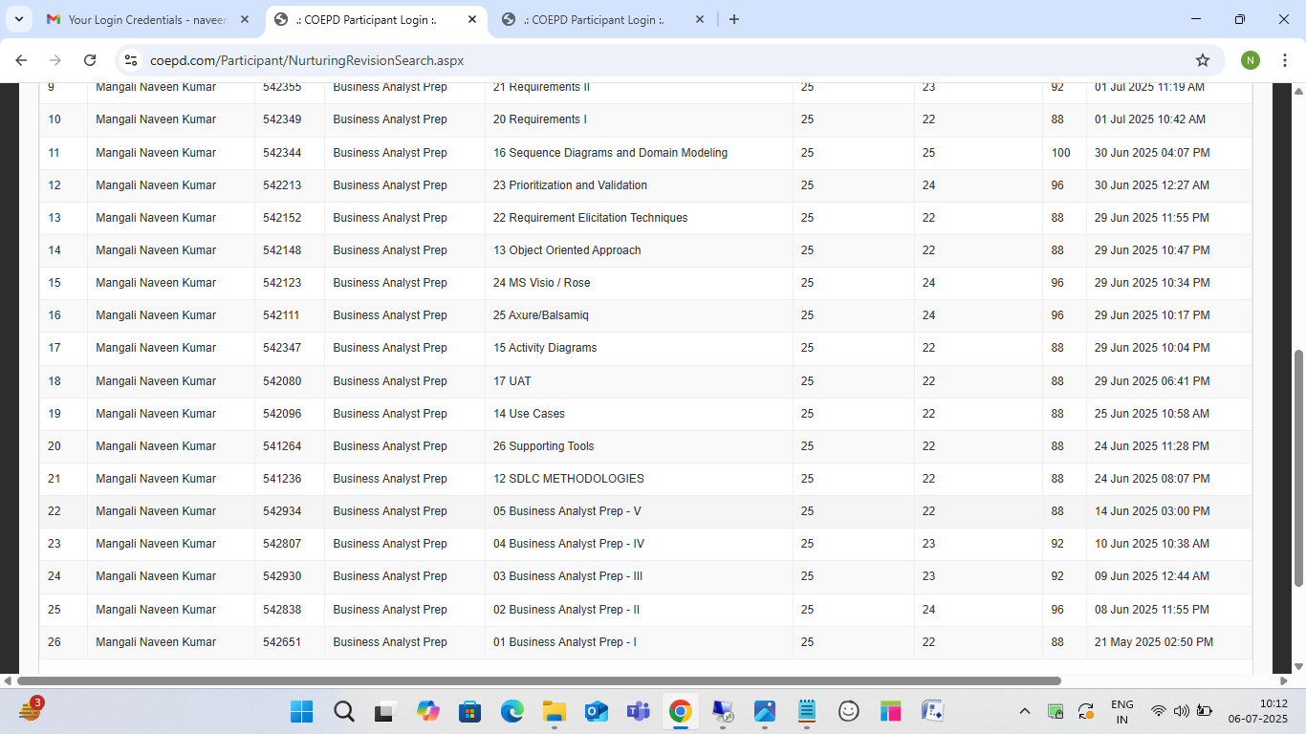The width and height of the screenshot is (1306, 734).
Task: Click the horizontal scrollbar at page bottom
Action: pos(535,681)
